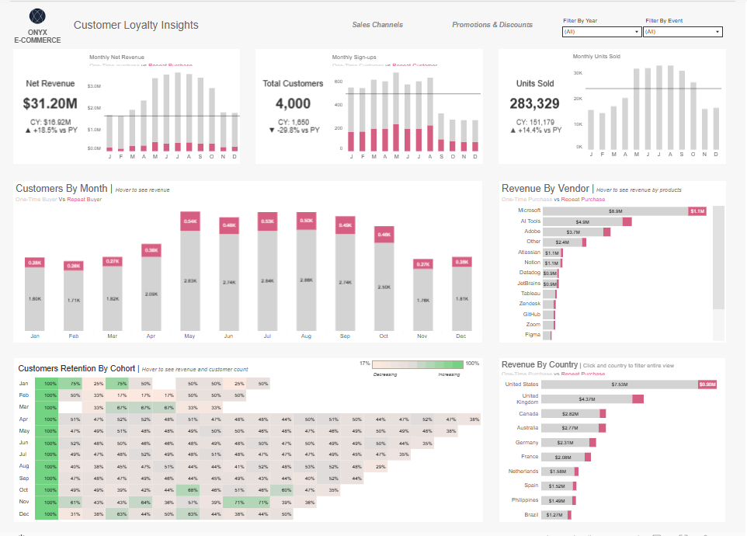The width and height of the screenshot is (747, 536).
Task: Click the Nov cohort 61% retention cell
Action: 75,503
